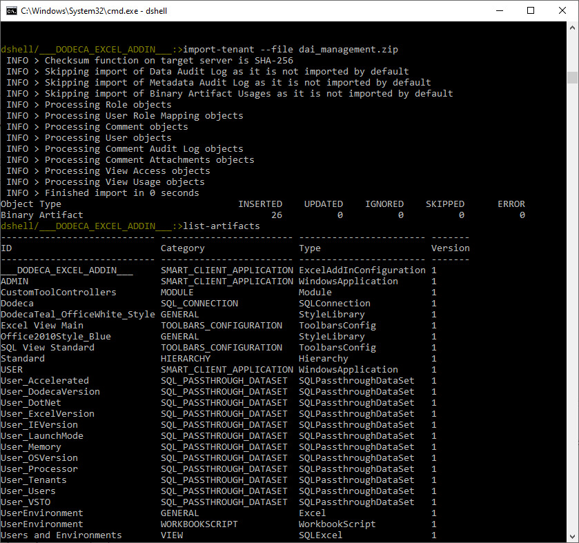Screen dimensions: 579x543
Task: Click the 'User_IEVersion' artifact ID
Action: [39, 425]
